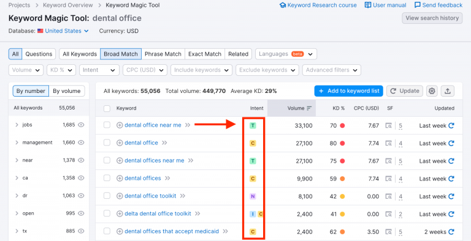471x241 pixels.
Task: Click the export upload icon
Action: (x=447, y=91)
